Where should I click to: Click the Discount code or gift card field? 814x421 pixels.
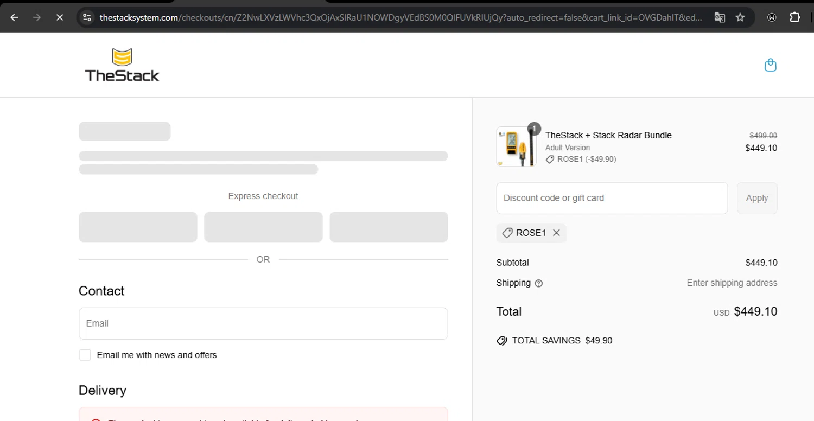point(612,198)
